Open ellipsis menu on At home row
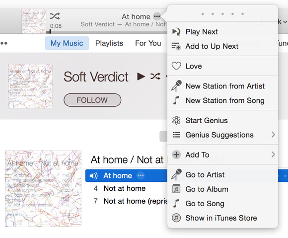The height and width of the screenshot is (238, 288). [x=141, y=175]
